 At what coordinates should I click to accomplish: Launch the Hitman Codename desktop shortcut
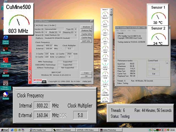point(5,85)
